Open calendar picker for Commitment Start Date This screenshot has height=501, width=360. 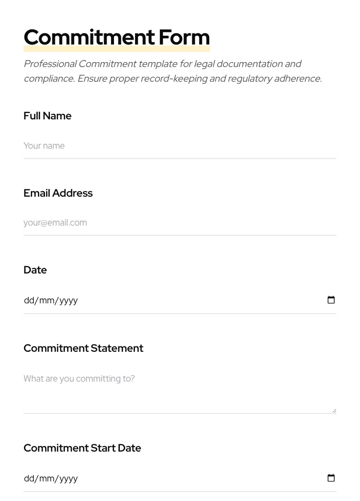(x=331, y=478)
